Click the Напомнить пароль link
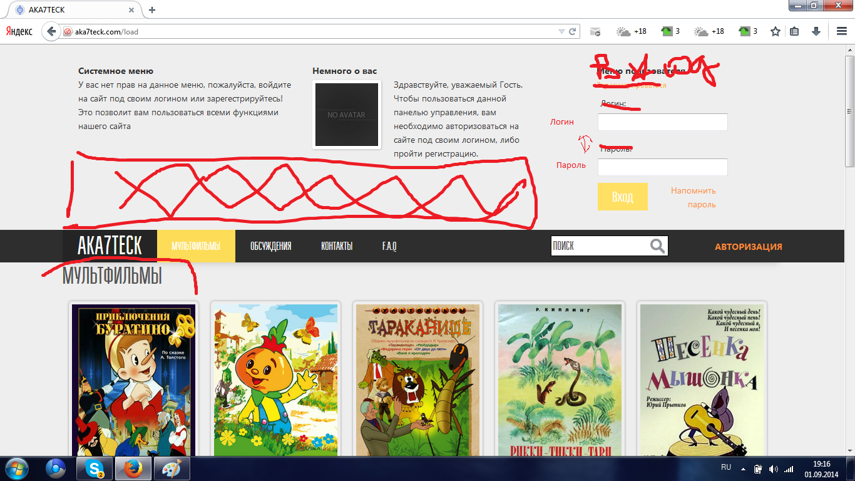 tap(694, 197)
